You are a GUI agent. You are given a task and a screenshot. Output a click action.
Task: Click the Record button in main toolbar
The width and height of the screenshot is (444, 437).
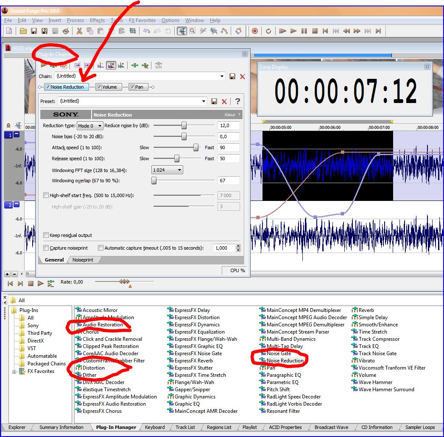tap(255, 31)
